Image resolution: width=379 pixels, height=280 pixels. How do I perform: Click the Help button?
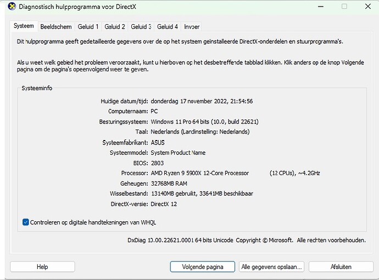[x=42, y=267]
